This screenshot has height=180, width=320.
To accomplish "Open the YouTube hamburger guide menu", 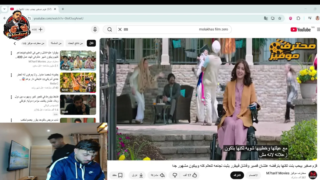I will pos(318,29).
